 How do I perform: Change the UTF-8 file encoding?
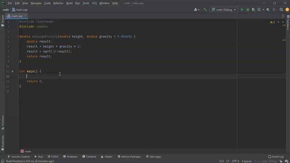tap(236, 161)
